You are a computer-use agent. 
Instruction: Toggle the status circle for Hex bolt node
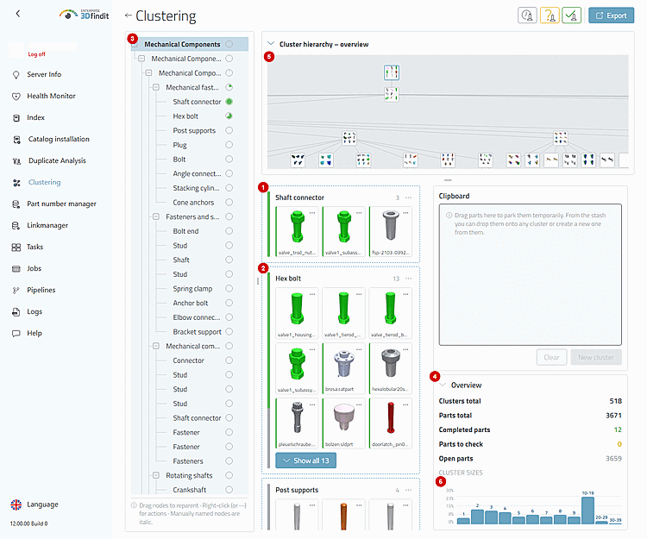(x=229, y=116)
